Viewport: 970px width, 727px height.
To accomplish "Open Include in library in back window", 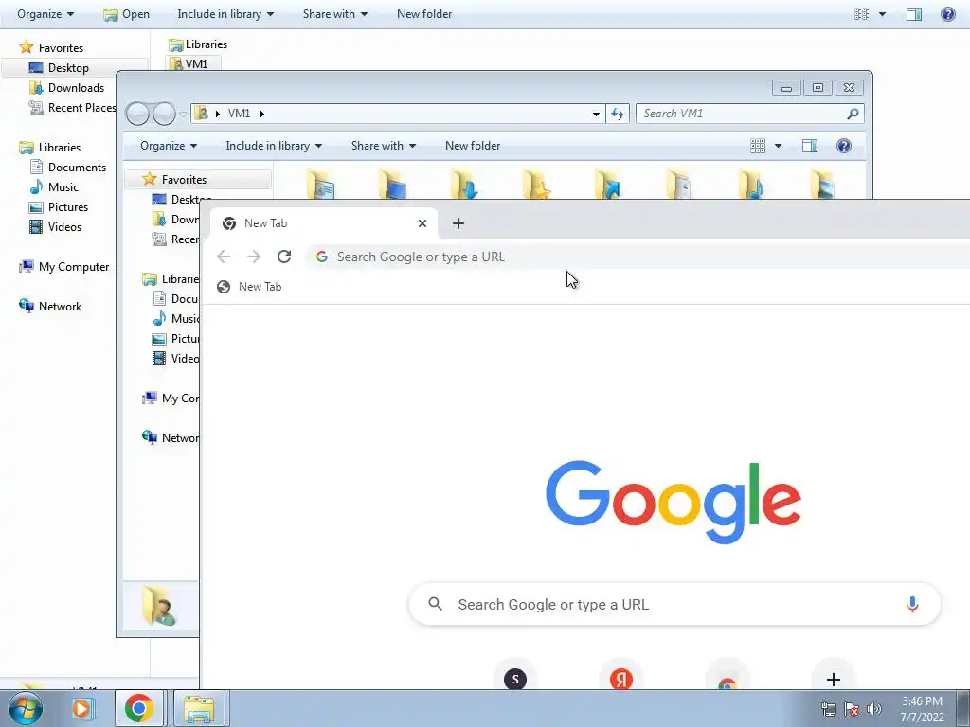I will tap(225, 13).
